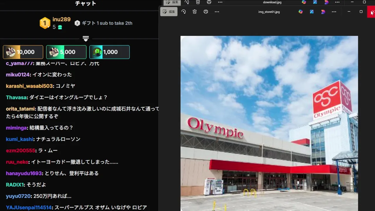Viewport: 375px width, 211px height.
Task: Click message text '結構量入ってるの？'
Action: click(51, 128)
